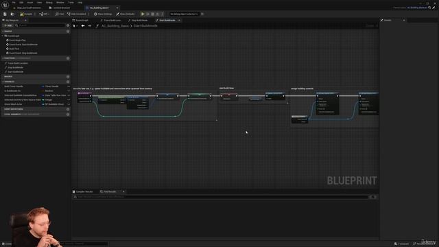Open the File menu

point(14,3)
